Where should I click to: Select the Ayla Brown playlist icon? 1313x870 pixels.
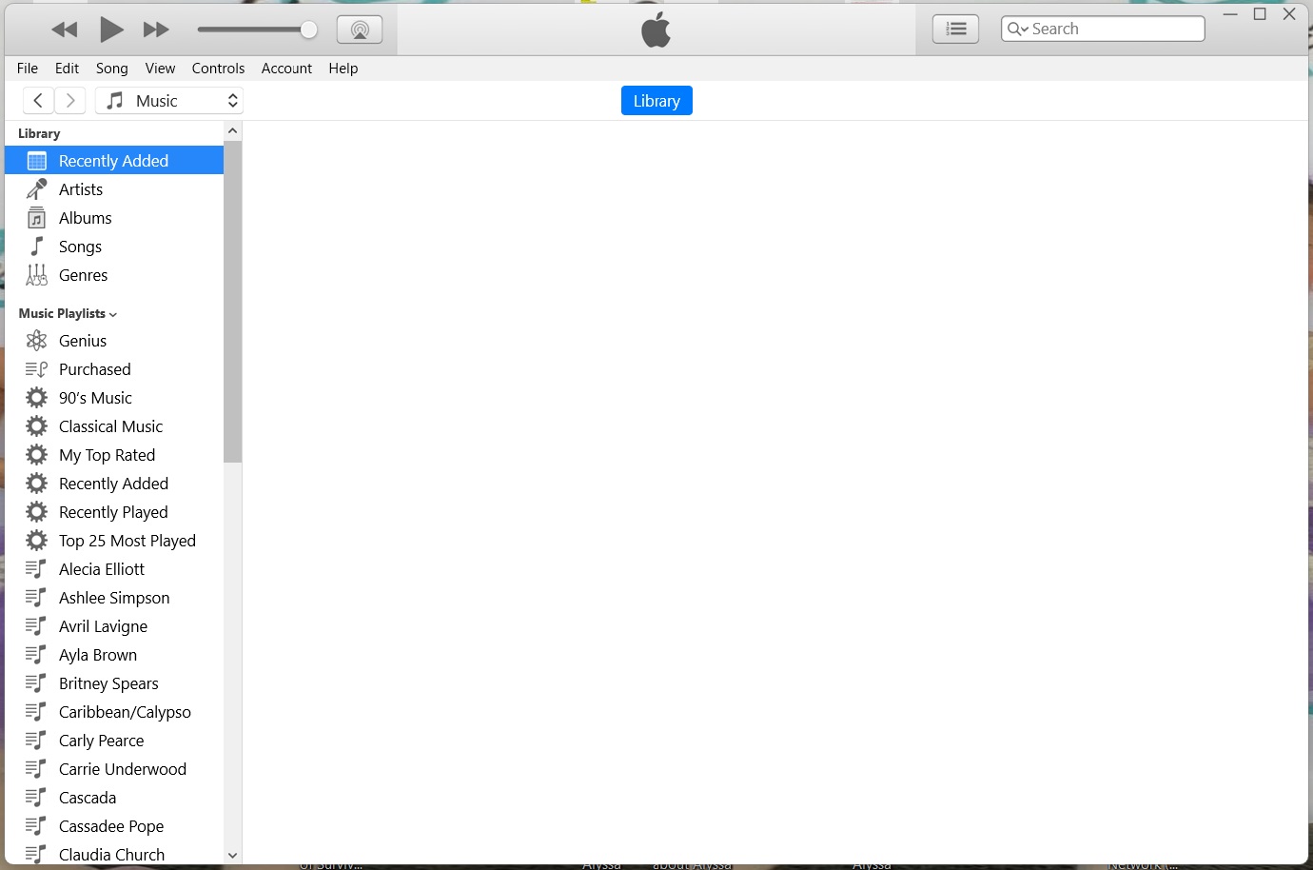(36, 655)
